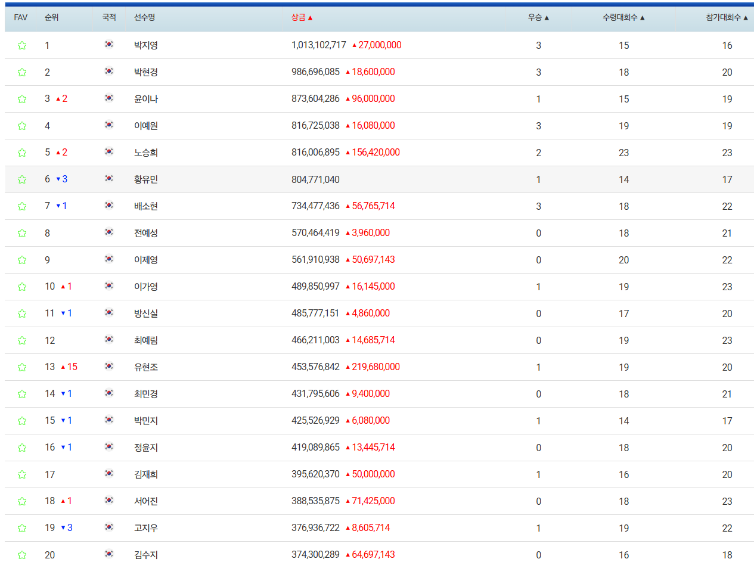Sort by 참가대회수 column header

[x=727, y=18]
